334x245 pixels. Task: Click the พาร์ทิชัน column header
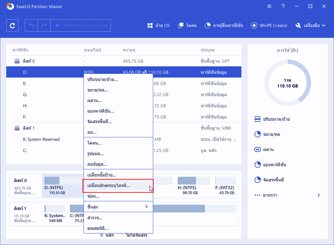20,50
